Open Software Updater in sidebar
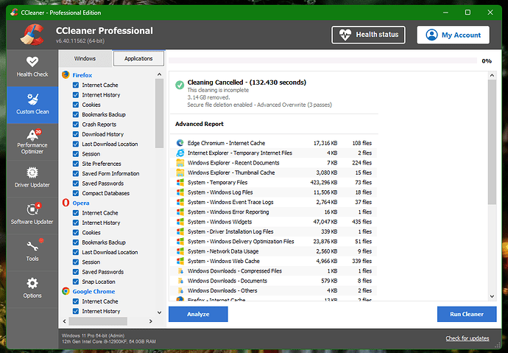508x353 pixels. 32,215
